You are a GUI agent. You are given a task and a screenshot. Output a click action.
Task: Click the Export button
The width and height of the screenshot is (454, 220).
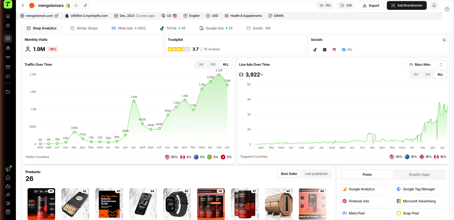(x=371, y=5)
